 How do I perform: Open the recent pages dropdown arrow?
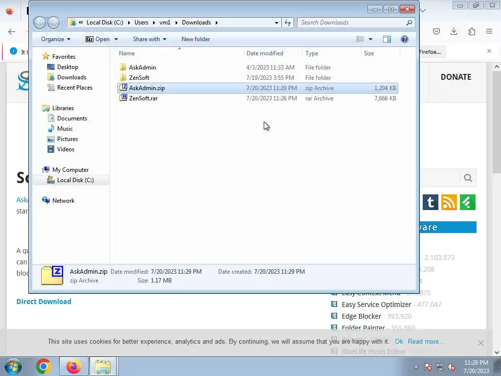point(63,23)
